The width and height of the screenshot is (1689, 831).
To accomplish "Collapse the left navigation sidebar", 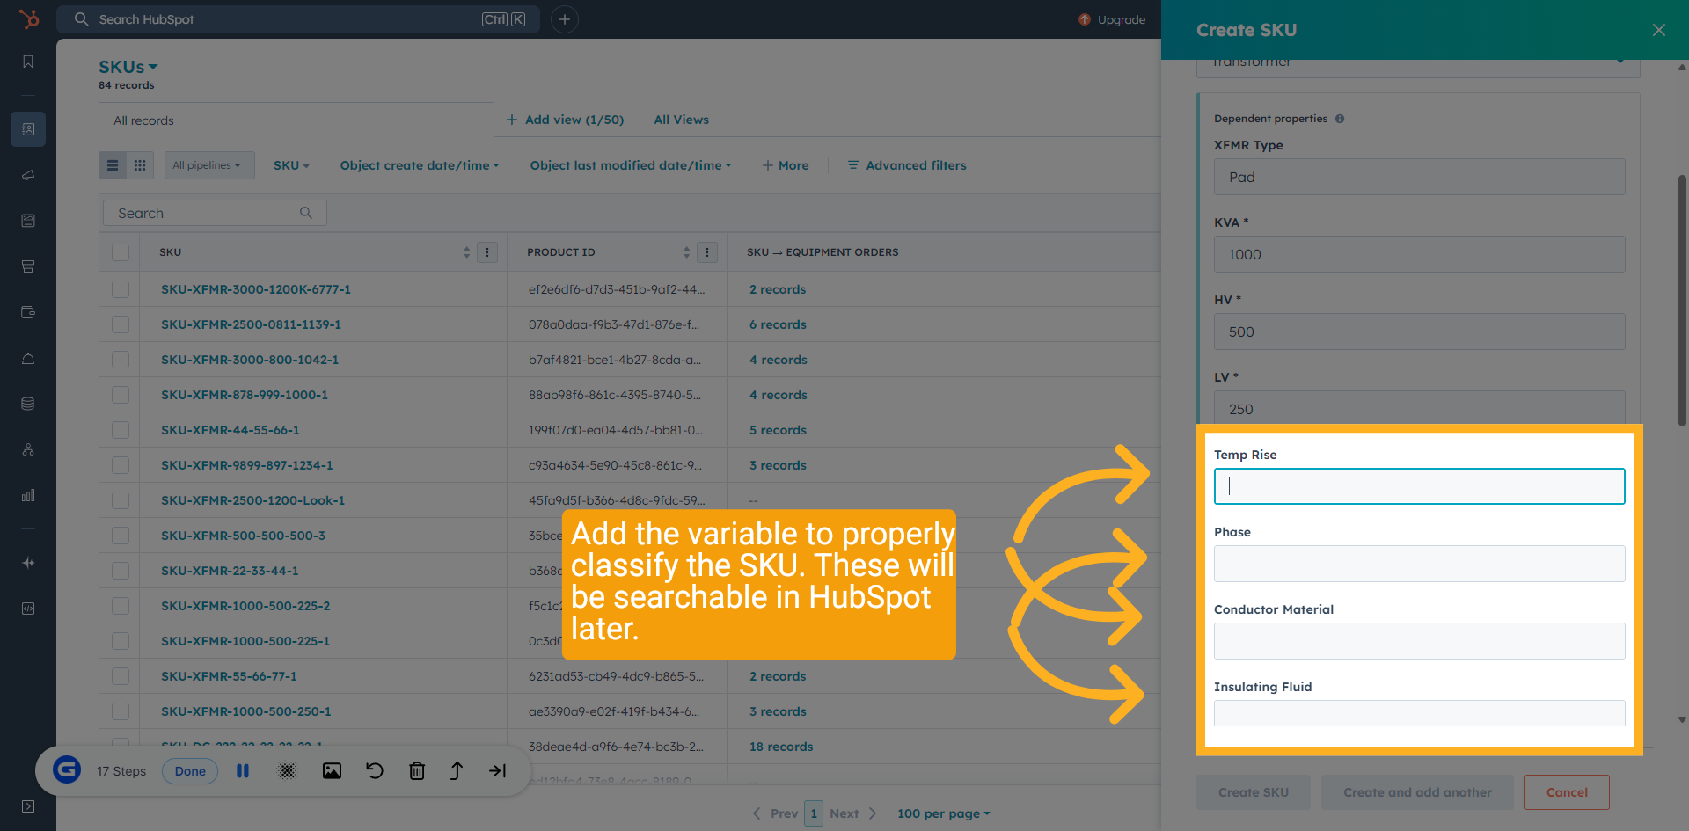I will point(28,806).
